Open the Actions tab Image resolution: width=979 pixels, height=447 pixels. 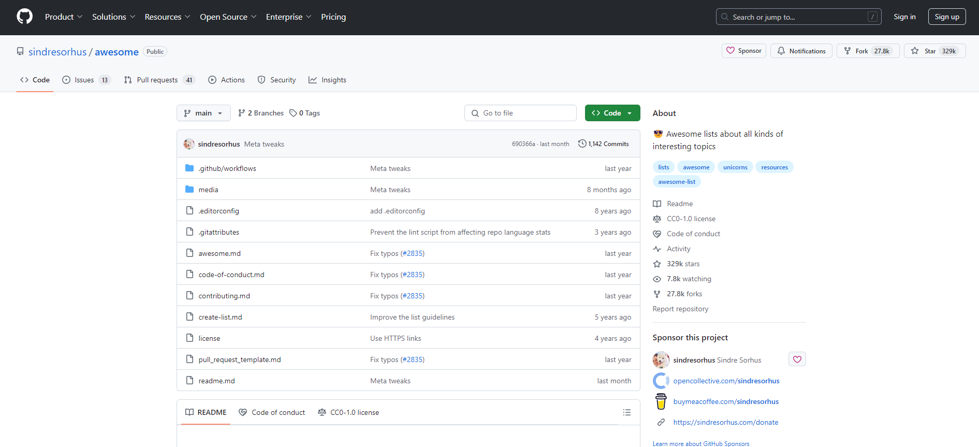[x=226, y=80]
